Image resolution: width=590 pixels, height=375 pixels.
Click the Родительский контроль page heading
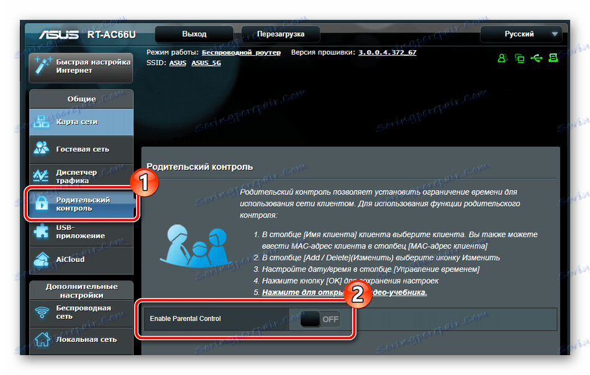point(199,166)
